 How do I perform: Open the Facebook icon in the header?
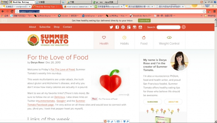click(117, 27)
